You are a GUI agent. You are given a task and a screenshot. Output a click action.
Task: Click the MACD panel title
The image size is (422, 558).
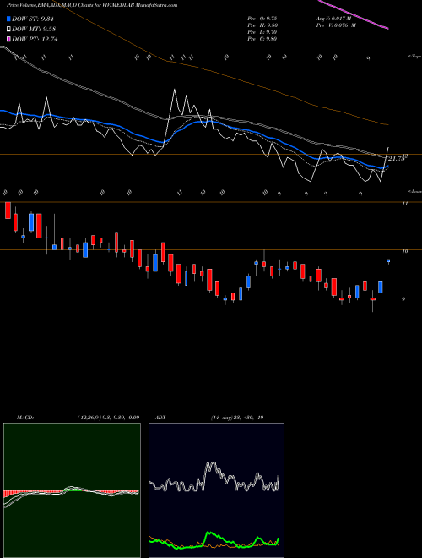(x=24, y=418)
